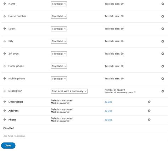The image size is (168, 151).
Task: Open Home phone widget type dropdown
Action: (59, 66)
